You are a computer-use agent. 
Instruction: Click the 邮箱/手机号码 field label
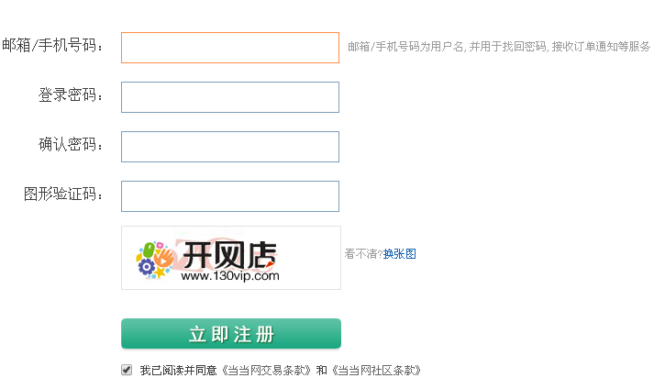53,45
